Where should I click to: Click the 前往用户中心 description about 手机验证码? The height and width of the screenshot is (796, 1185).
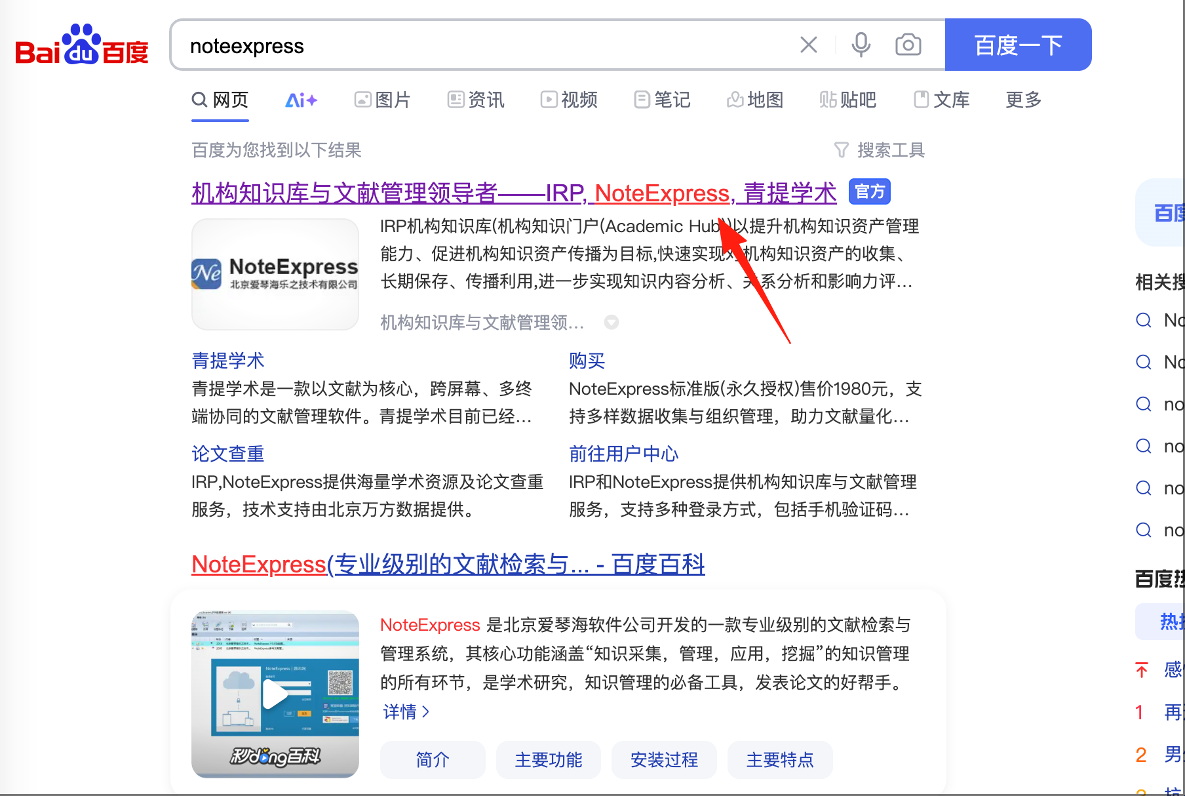(743, 496)
